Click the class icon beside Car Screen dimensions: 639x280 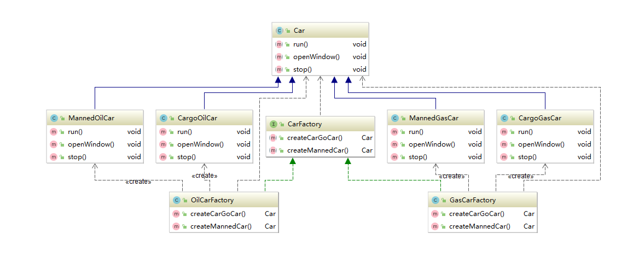[279, 31]
